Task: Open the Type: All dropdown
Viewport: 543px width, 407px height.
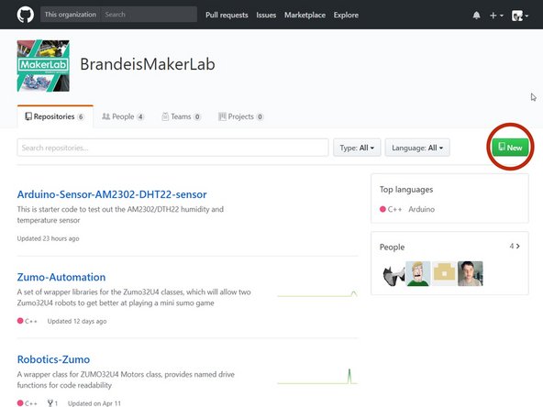Action: click(x=357, y=148)
